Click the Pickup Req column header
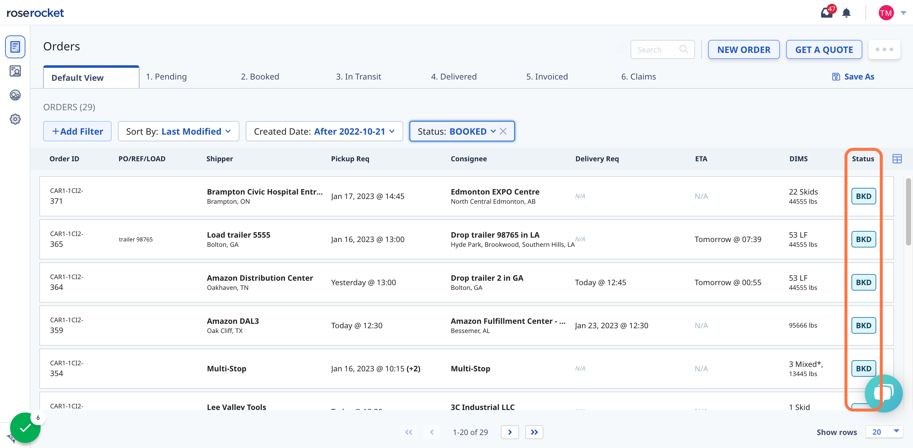Viewport: 913px width, 448px height. pos(350,159)
